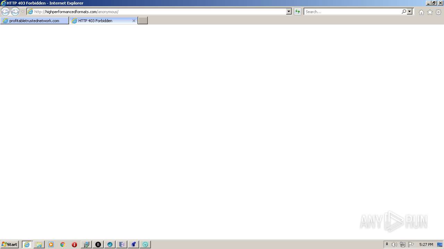Click the Home icon
Screen dimensions: 444x249
(421, 12)
